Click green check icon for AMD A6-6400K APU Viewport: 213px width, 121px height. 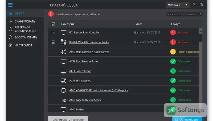coord(173,90)
